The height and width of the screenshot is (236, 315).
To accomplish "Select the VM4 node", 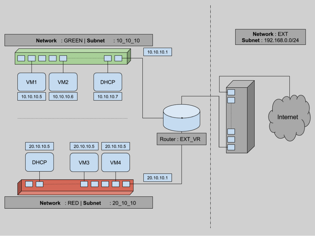I will pos(115,162).
